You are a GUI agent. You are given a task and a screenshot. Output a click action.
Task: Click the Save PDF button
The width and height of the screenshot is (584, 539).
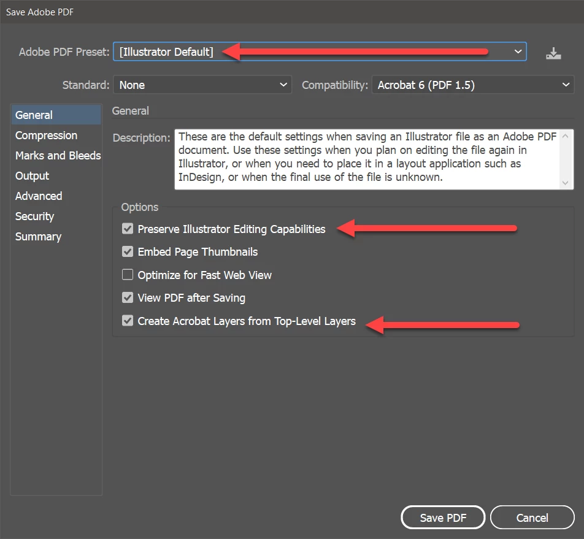coord(443,518)
